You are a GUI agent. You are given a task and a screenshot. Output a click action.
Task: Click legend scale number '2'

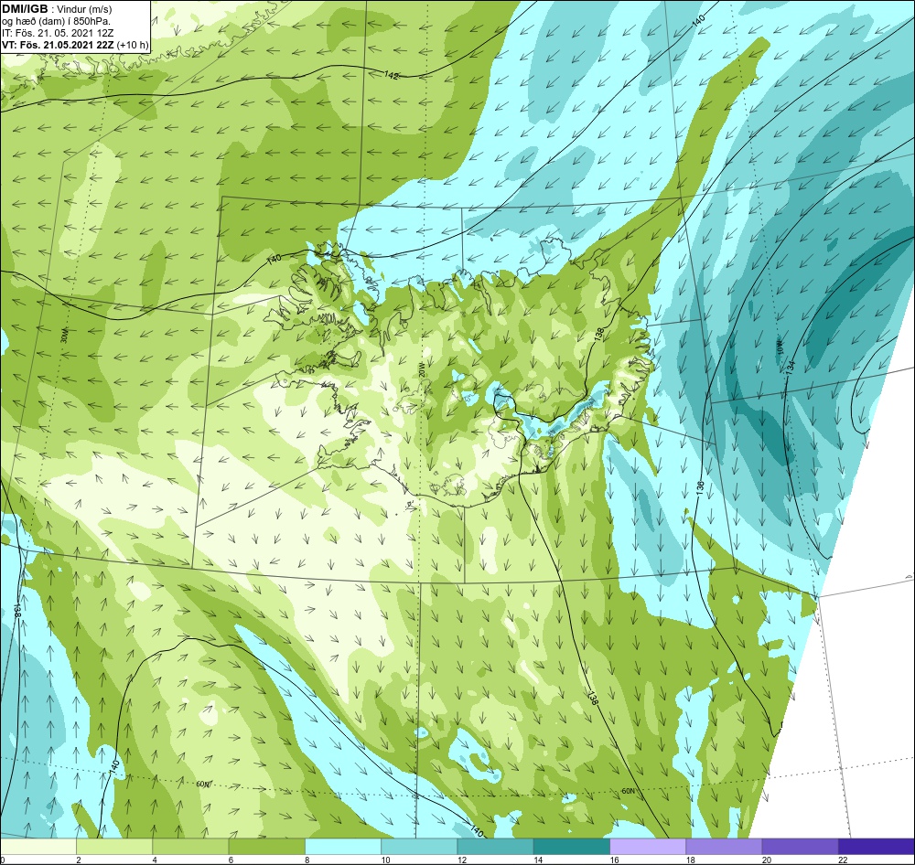click(x=78, y=860)
